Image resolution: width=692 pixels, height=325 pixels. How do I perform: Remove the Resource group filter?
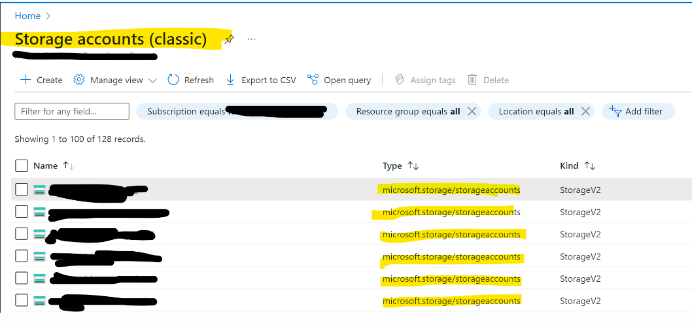click(472, 112)
